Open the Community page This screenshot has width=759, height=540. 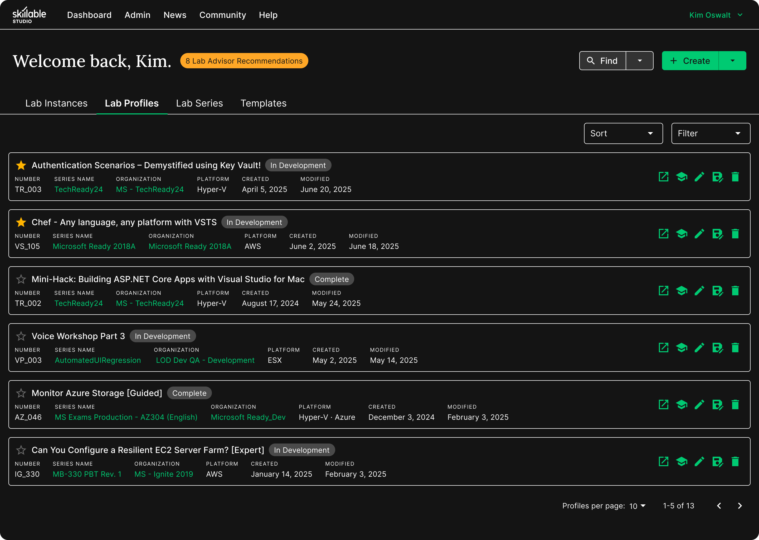point(223,15)
